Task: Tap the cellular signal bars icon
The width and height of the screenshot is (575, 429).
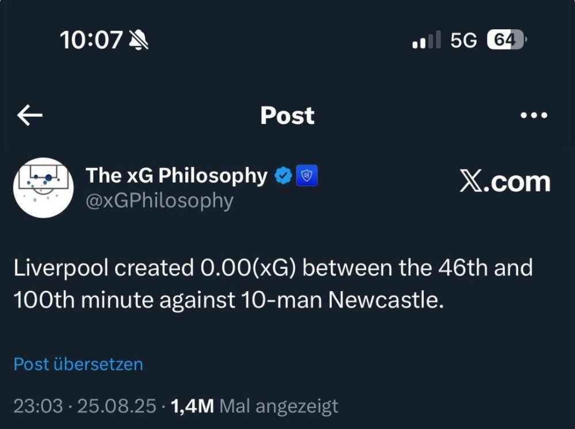Action: [427, 40]
